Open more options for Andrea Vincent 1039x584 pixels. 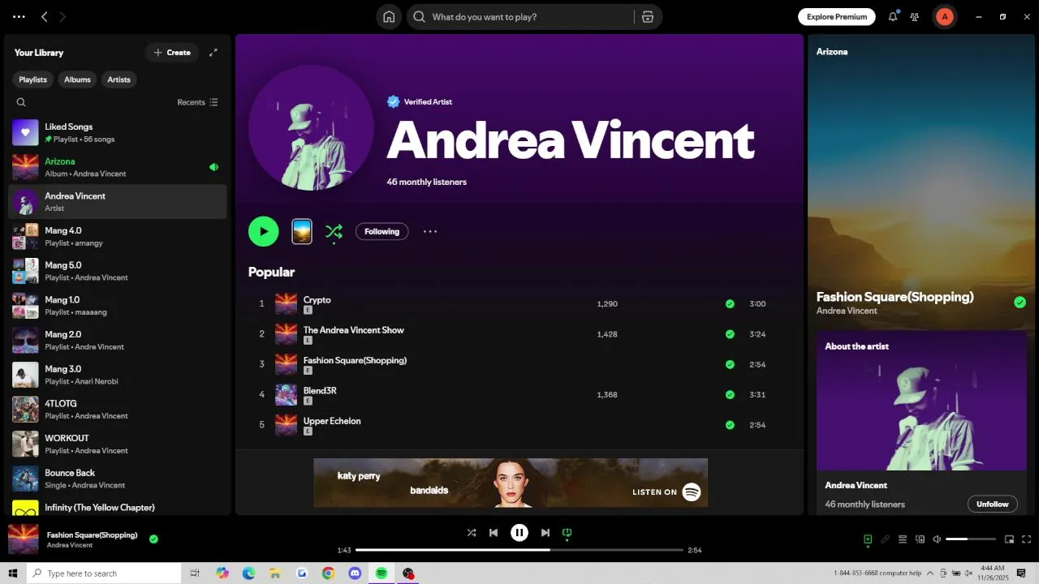[430, 231]
